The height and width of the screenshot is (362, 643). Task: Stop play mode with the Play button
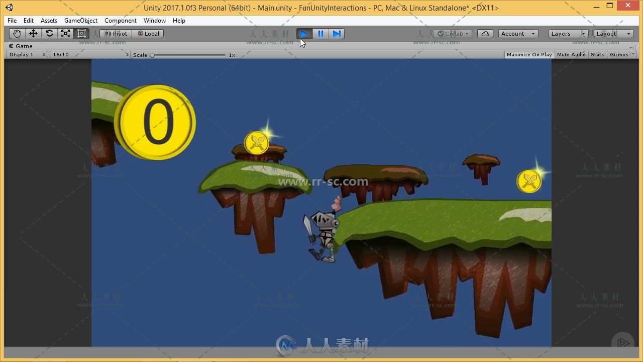click(304, 34)
